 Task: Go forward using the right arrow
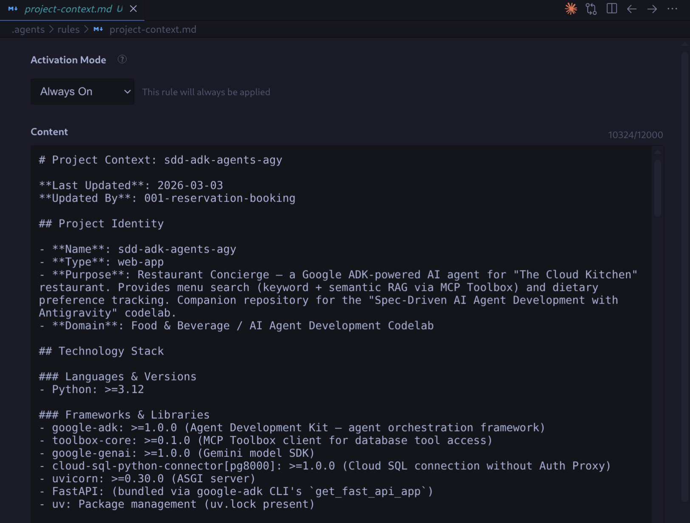click(x=652, y=9)
